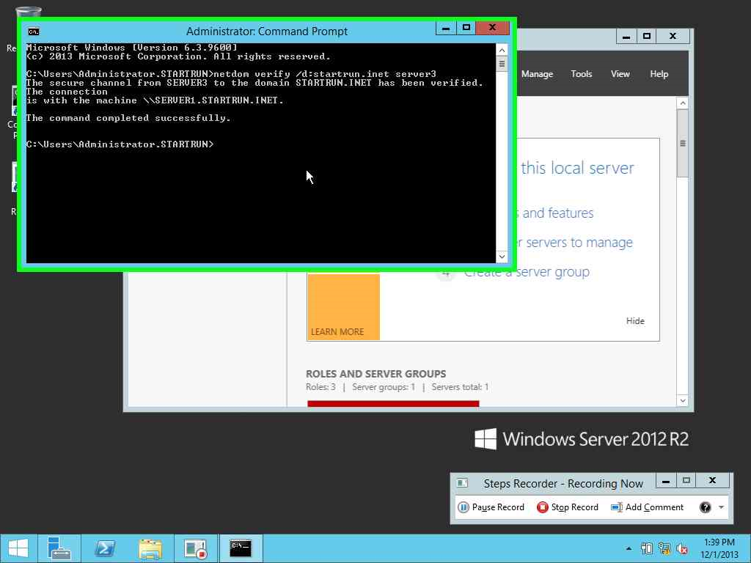Select the Command Prompt taskbar icon
The width and height of the screenshot is (751, 563).
pyautogui.click(x=240, y=548)
